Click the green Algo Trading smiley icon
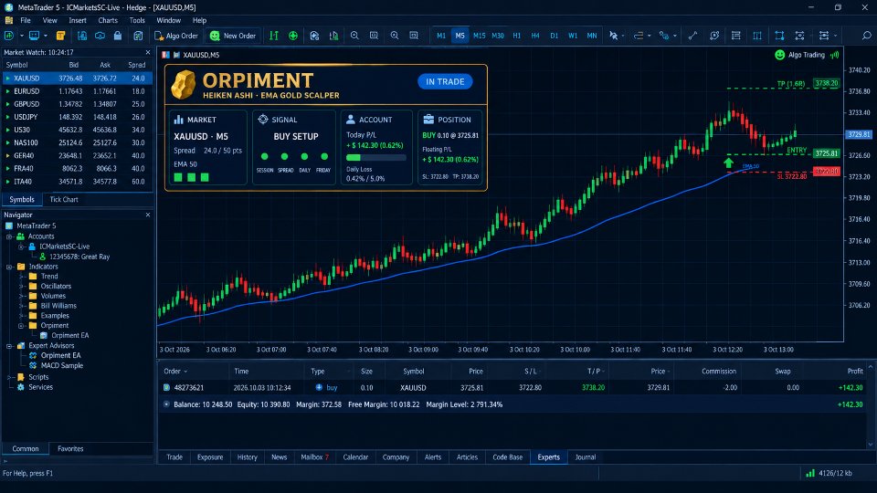This screenshot has width=877, height=493. (x=779, y=55)
